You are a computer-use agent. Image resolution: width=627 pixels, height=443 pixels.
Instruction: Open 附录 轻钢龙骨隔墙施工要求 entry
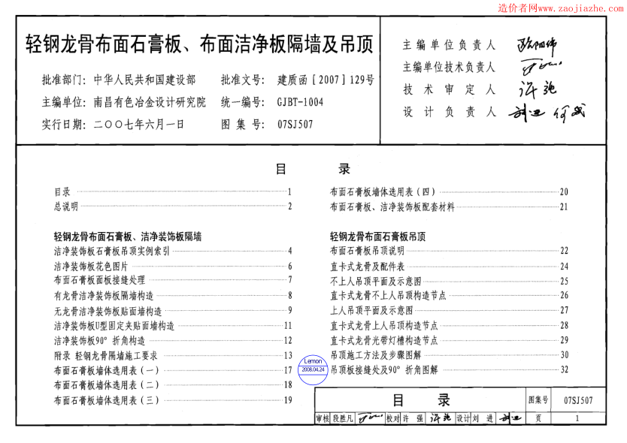[x=105, y=355]
